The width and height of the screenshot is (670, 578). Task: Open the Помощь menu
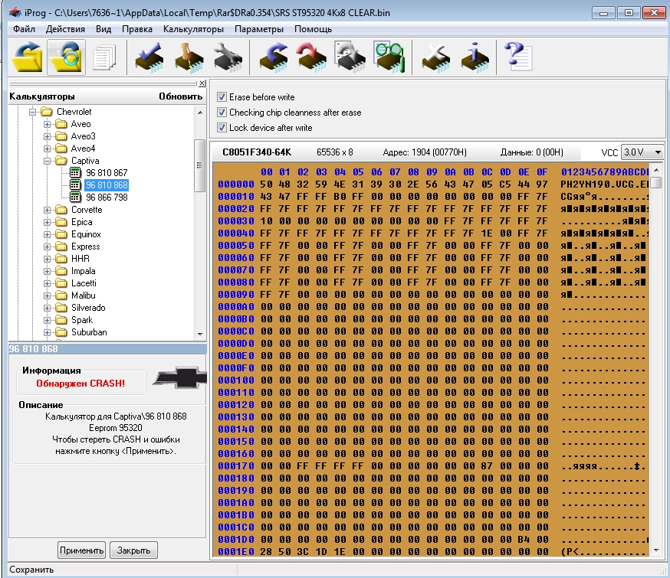pyautogui.click(x=313, y=29)
